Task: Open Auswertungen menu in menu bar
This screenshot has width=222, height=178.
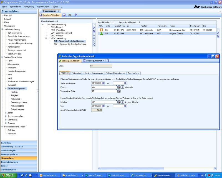Action: click(43, 6)
